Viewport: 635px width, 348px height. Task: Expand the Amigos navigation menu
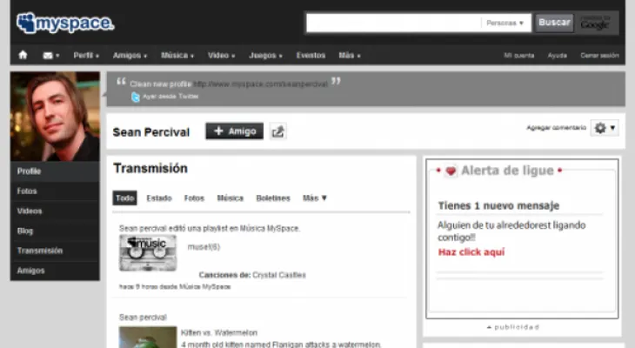(130, 55)
